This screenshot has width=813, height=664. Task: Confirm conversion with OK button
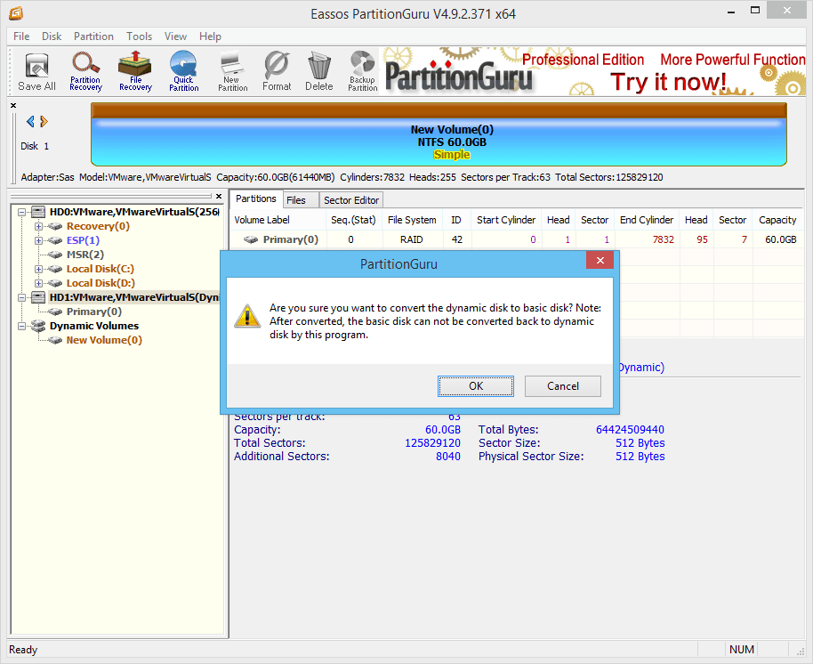pos(476,386)
